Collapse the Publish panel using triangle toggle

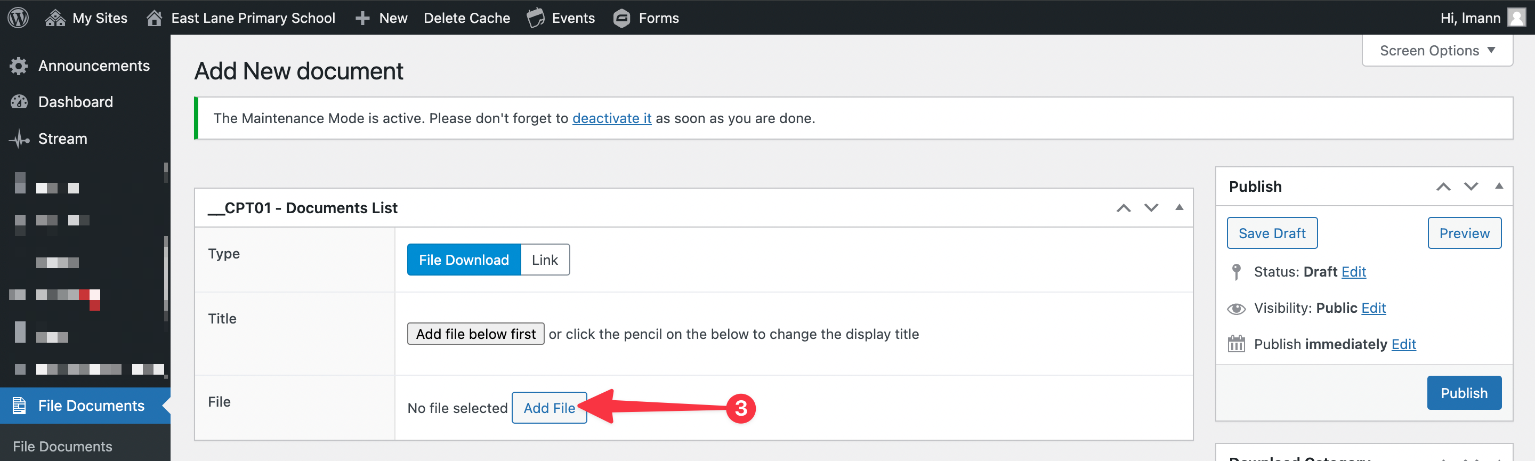tap(1499, 187)
